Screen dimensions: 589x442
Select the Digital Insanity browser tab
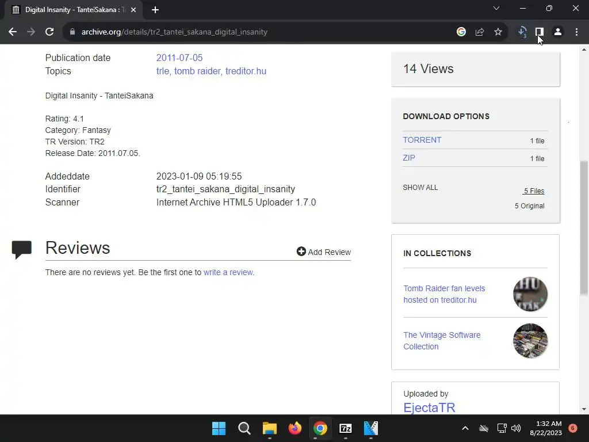pos(74,10)
